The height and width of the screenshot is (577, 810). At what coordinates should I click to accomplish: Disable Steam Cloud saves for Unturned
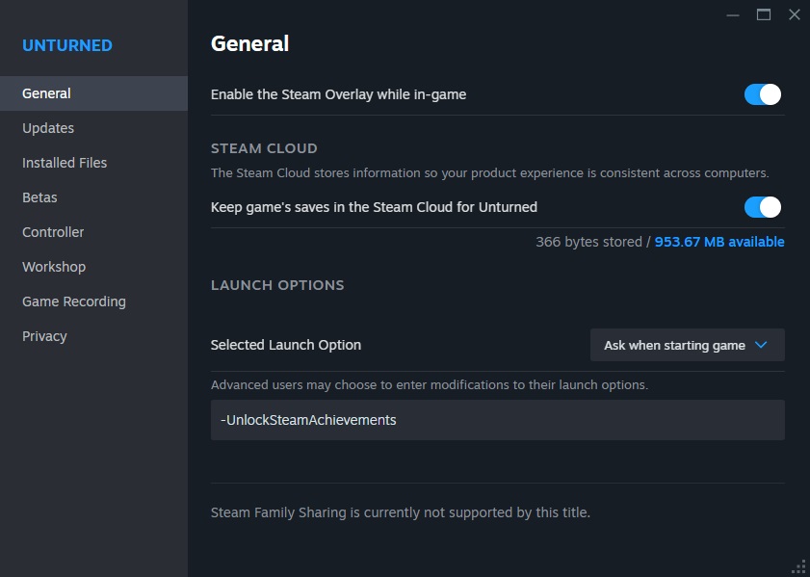pyautogui.click(x=762, y=207)
